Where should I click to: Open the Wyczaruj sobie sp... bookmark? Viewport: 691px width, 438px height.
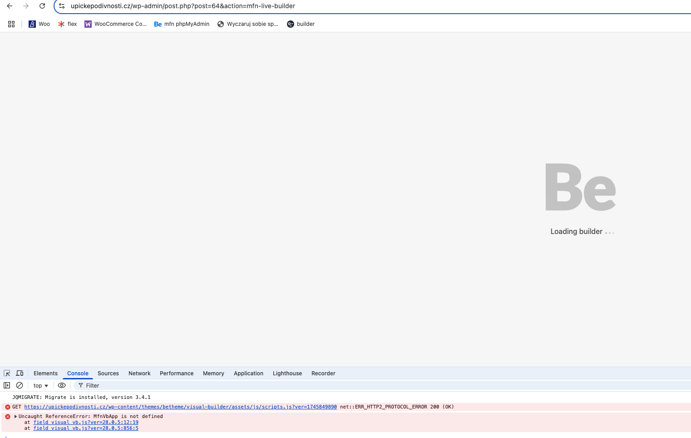coord(247,24)
